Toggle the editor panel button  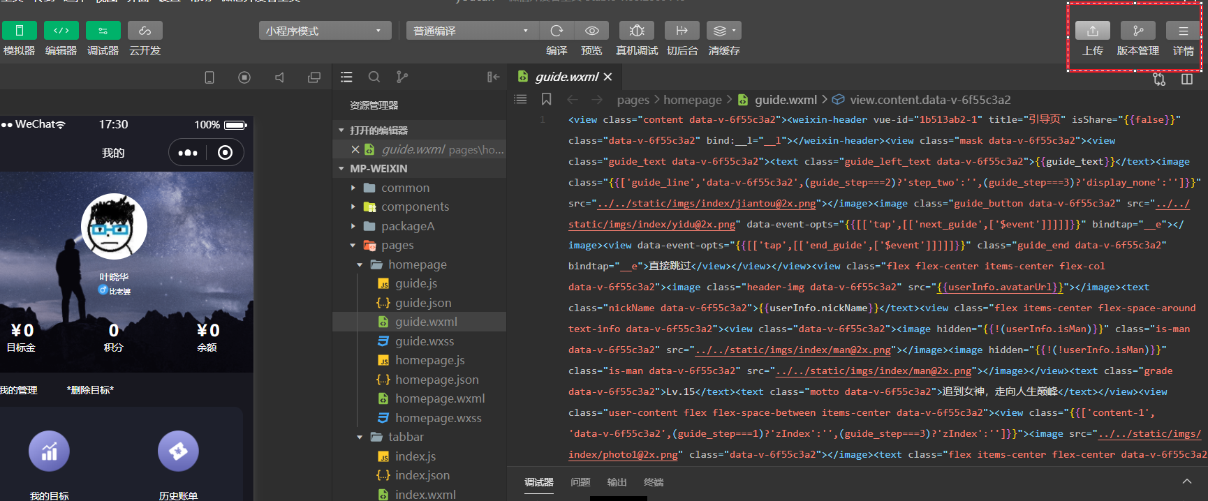coord(61,31)
